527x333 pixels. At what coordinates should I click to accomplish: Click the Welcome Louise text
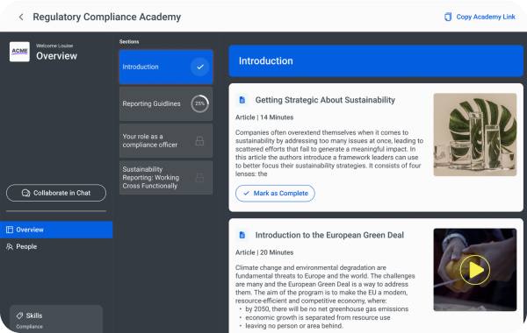(x=54, y=46)
